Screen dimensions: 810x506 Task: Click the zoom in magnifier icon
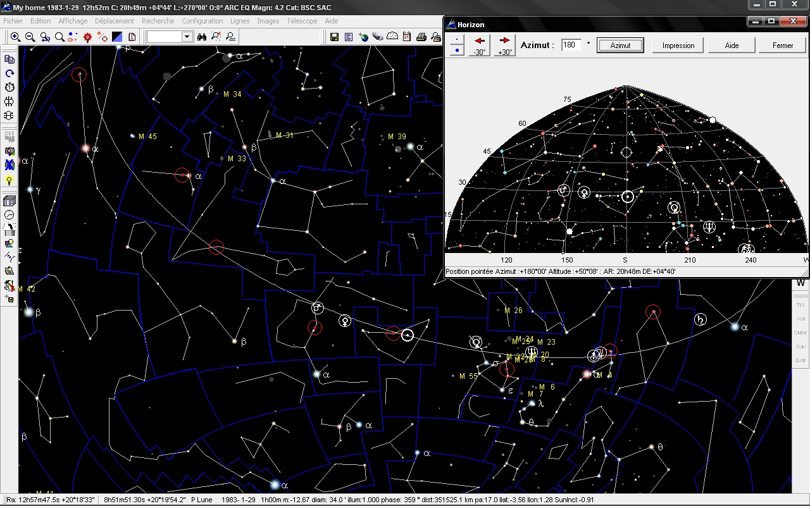point(16,37)
